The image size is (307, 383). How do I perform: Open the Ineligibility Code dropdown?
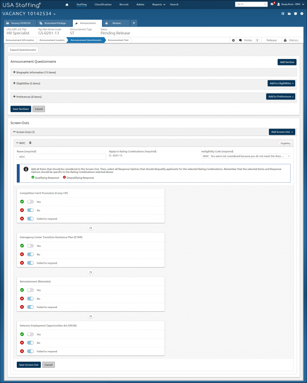coord(246,156)
